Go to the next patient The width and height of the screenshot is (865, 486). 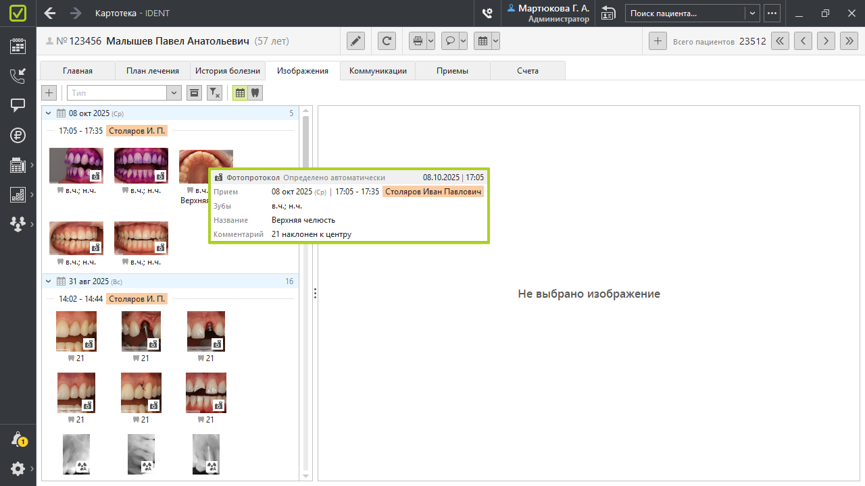pos(825,41)
